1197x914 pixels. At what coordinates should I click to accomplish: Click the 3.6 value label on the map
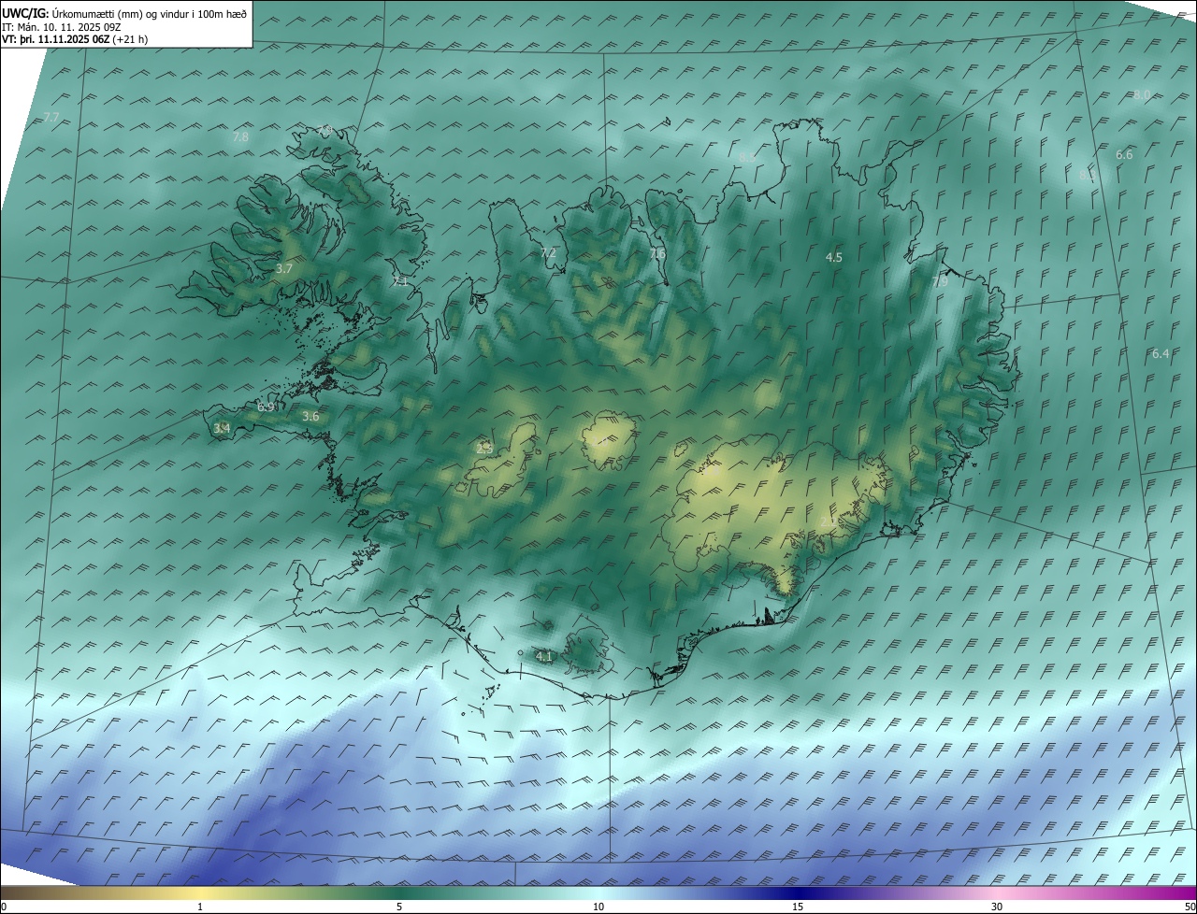pos(310,416)
